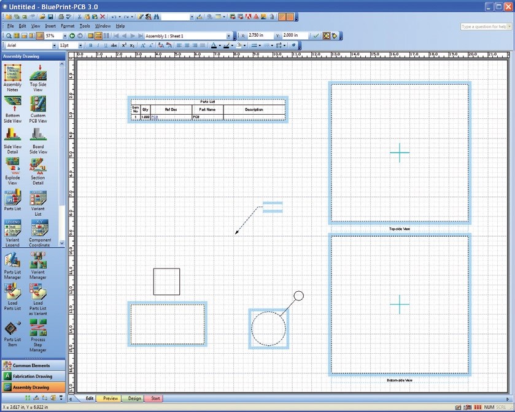Open the 57% zoom dropdown

(64, 36)
